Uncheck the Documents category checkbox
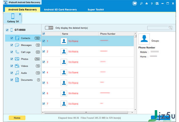Screen dimensions: 179x122 [x=12, y=80]
